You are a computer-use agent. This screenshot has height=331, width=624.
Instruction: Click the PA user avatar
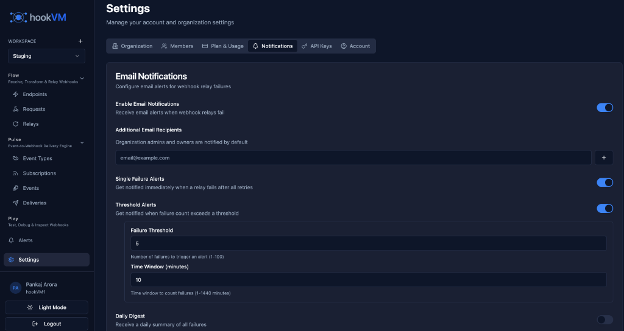[15, 288]
